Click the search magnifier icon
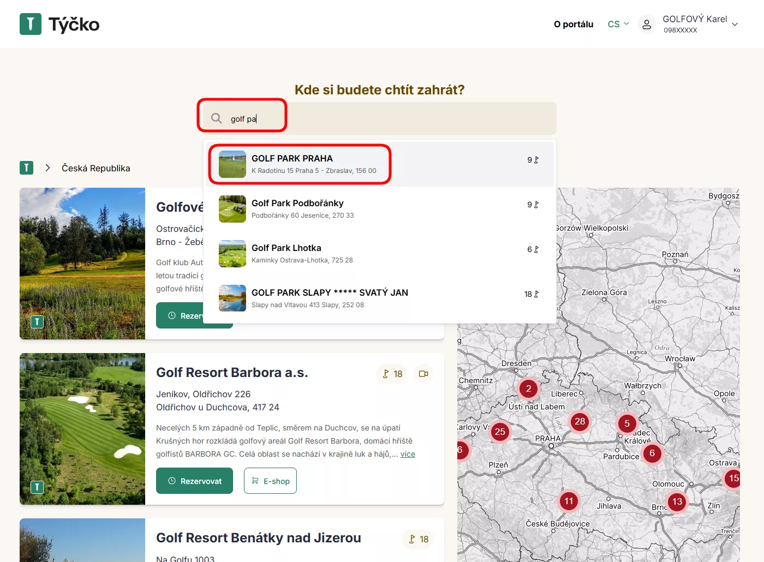This screenshot has width=764, height=562. click(217, 118)
